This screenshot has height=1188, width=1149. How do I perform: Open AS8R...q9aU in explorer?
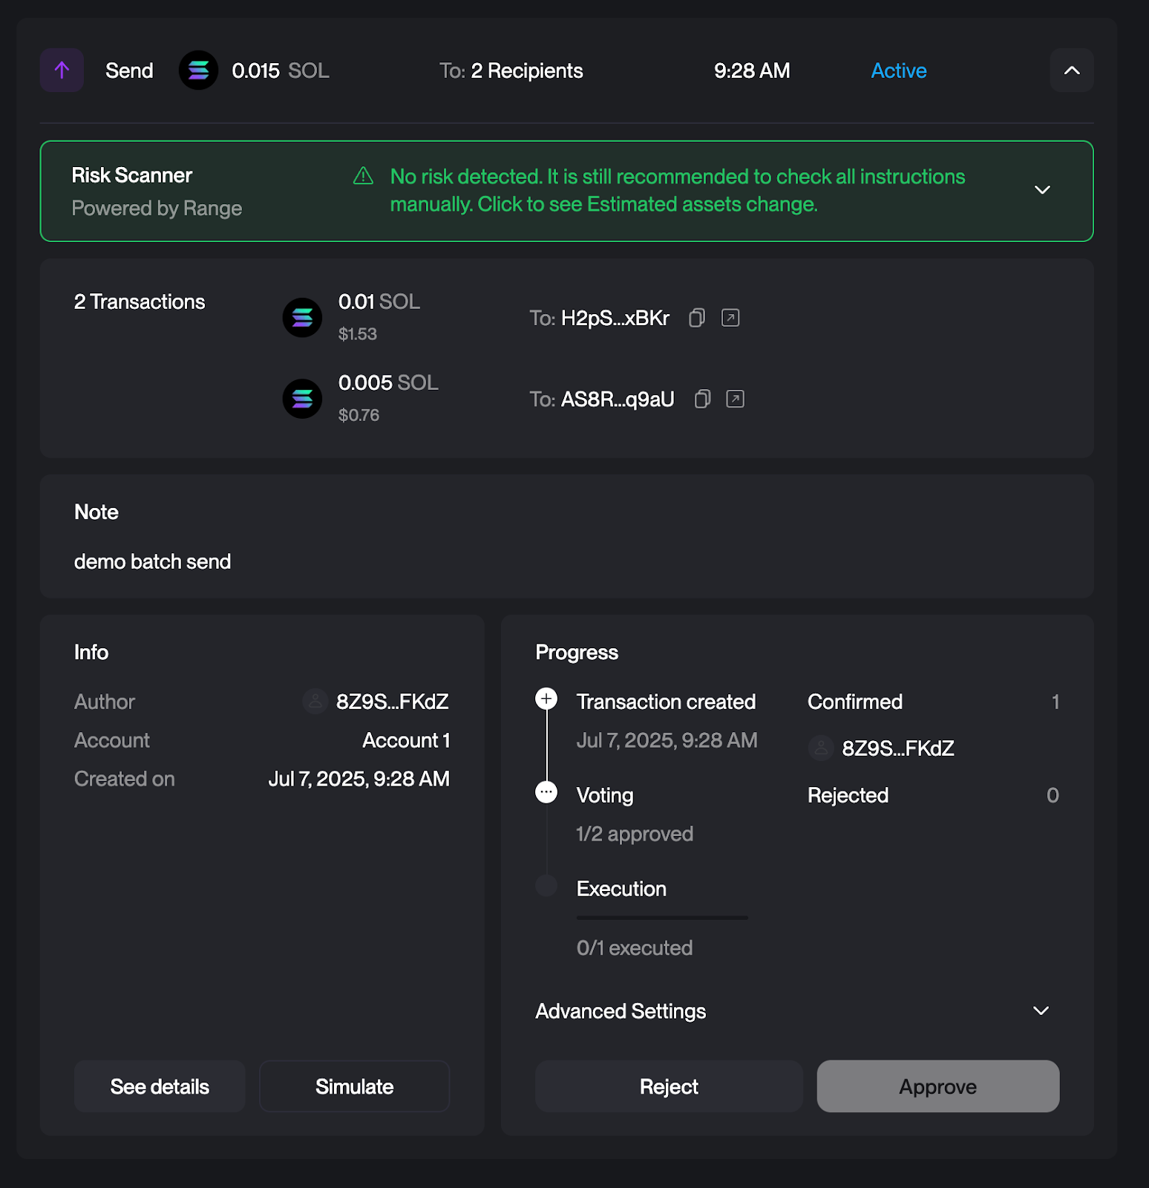pos(735,399)
